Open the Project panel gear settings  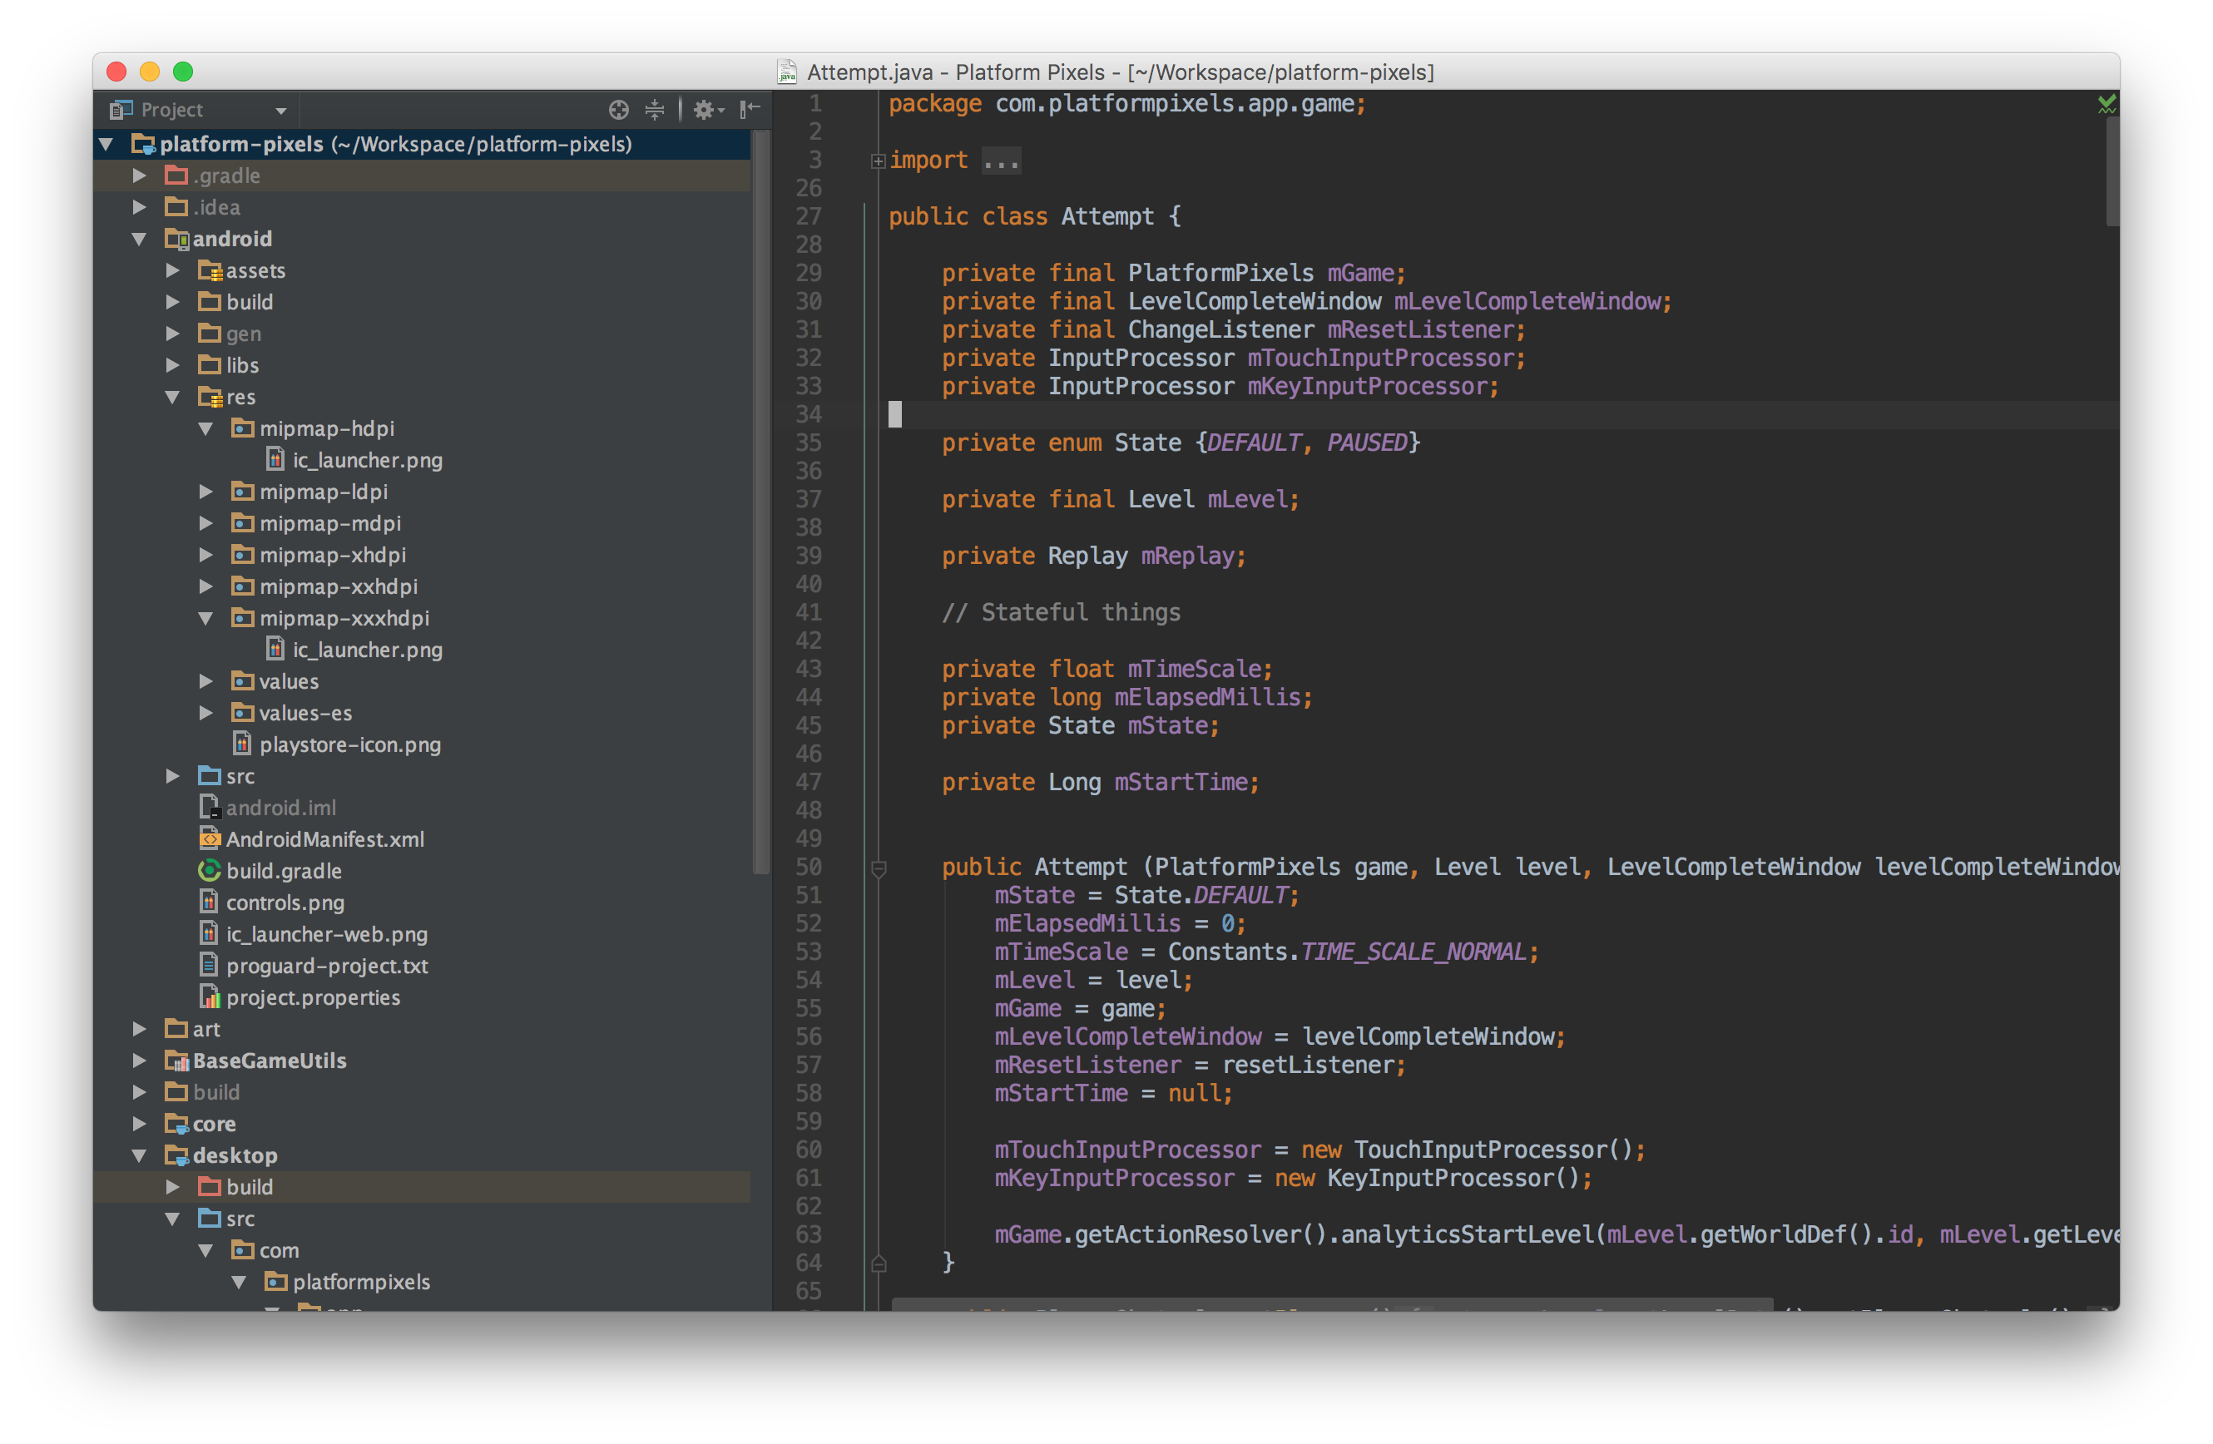pyautogui.click(x=708, y=110)
